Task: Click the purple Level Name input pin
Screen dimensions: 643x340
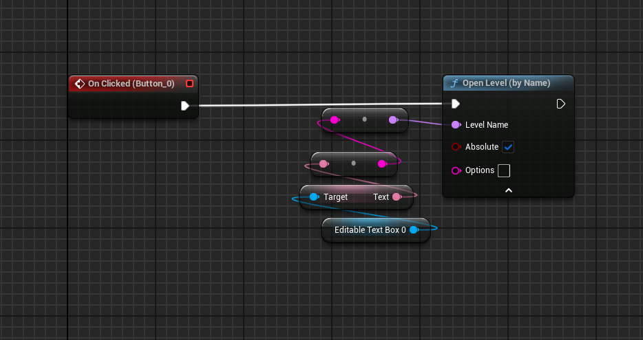Action: pos(455,125)
